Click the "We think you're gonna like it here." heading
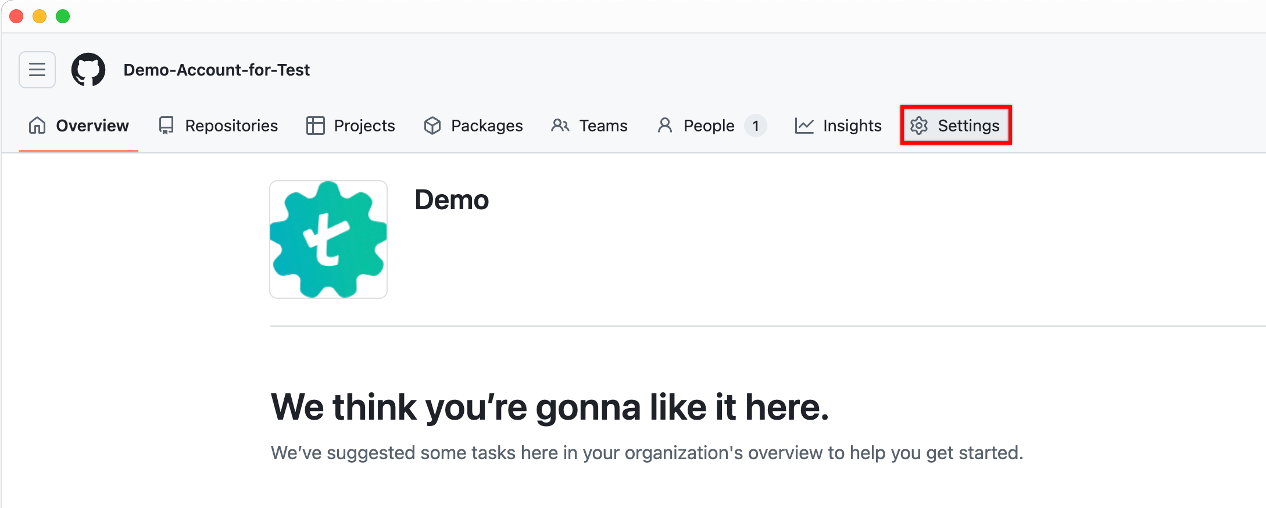The height and width of the screenshot is (508, 1266). click(550, 407)
